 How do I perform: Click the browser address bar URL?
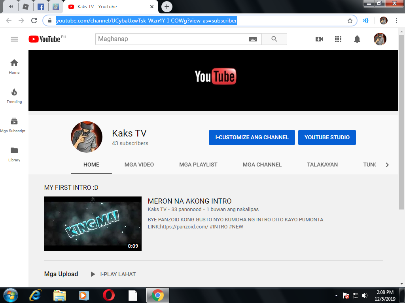coord(146,21)
